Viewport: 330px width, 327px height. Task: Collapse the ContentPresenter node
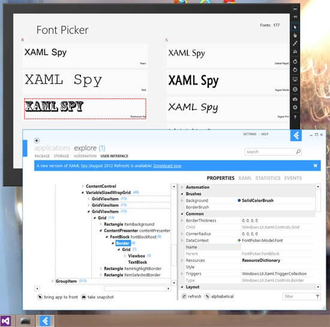pyautogui.click(x=101, y=231)
